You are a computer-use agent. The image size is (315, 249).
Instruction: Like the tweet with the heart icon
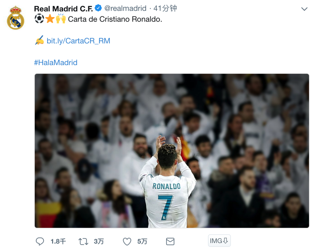pyautogui.click(x=127, y=241)
